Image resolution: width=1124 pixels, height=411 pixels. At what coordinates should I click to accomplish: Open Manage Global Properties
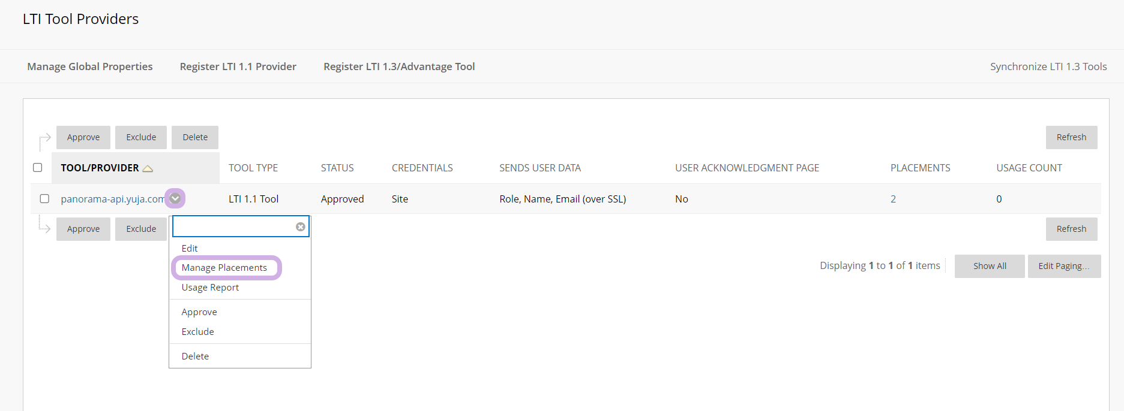pos(90,67)
